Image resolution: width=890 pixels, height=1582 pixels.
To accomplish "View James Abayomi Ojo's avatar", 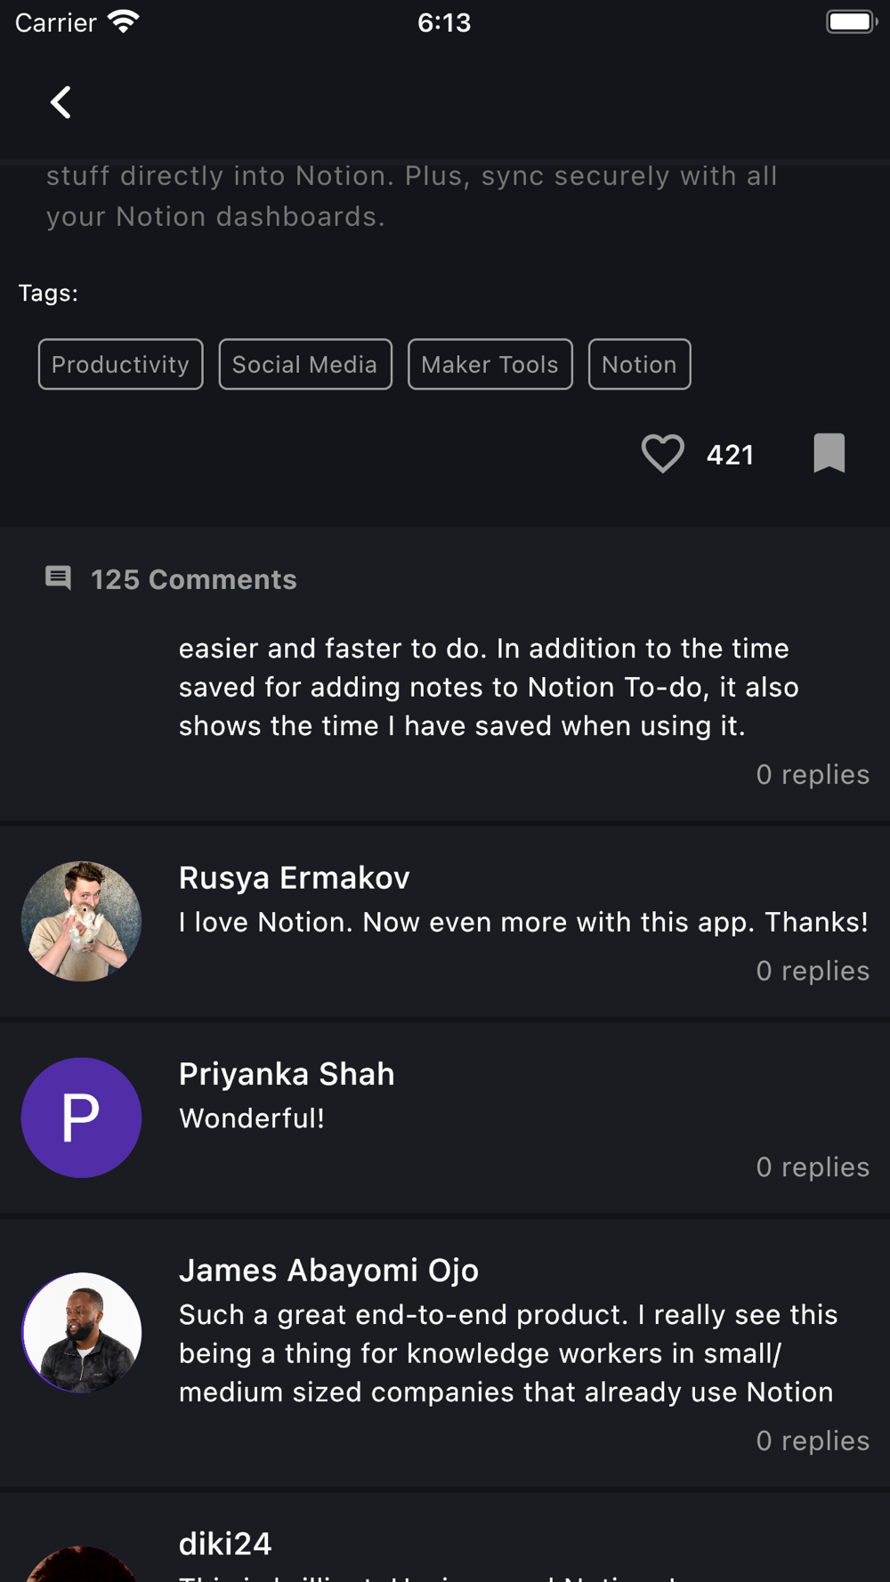I will tap(81, 1332).
